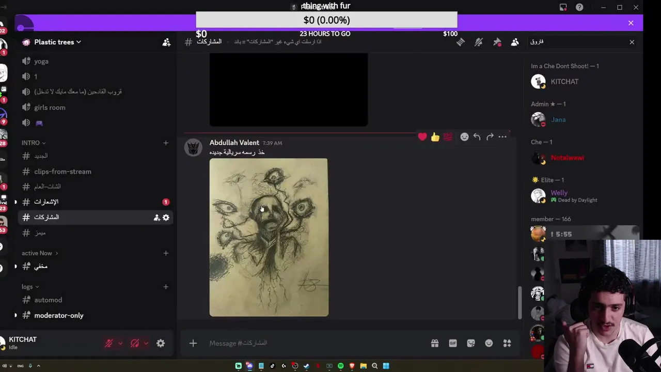Add the heart reaction to Abdullah's message
Screen dimensions: 661x372
pos(422,137)
